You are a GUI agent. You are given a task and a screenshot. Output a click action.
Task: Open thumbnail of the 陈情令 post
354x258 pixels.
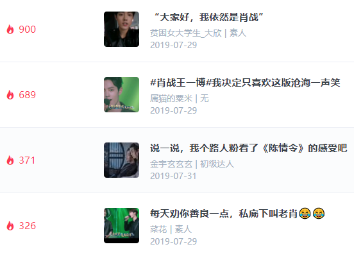121,160
